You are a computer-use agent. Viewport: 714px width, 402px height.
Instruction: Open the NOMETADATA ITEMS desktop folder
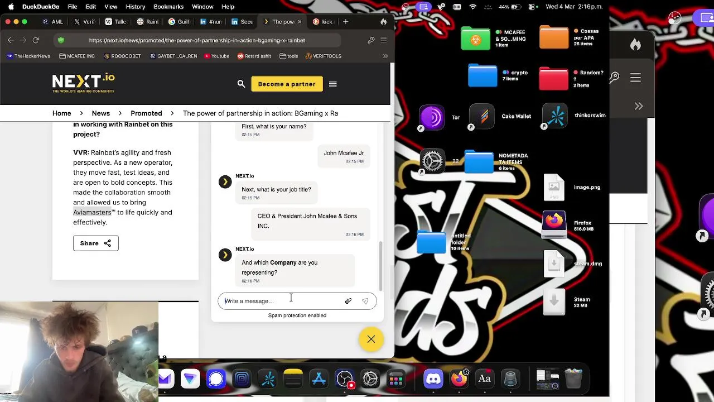(479, 162)
